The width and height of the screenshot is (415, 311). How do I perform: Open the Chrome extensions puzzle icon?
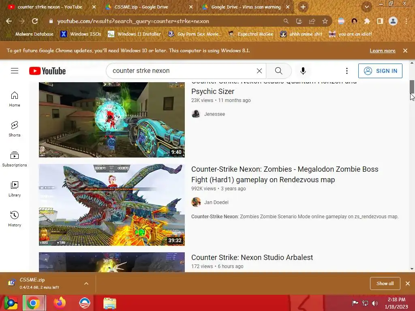coord(367,21)
